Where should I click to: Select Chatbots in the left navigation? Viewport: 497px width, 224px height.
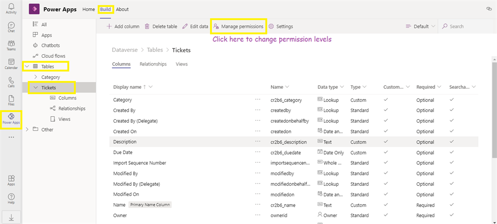point(53,46)
